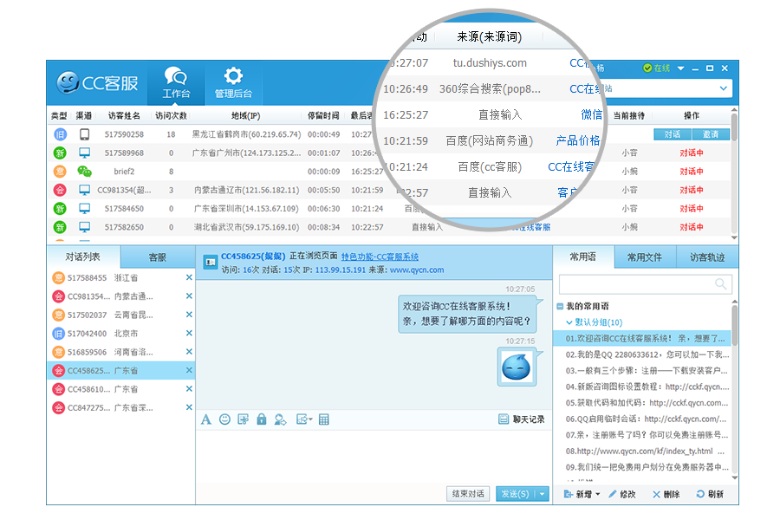Select phrase 05.获取代码和加代码
This screenshot has width=780, height=520.
tap(647, 403)
